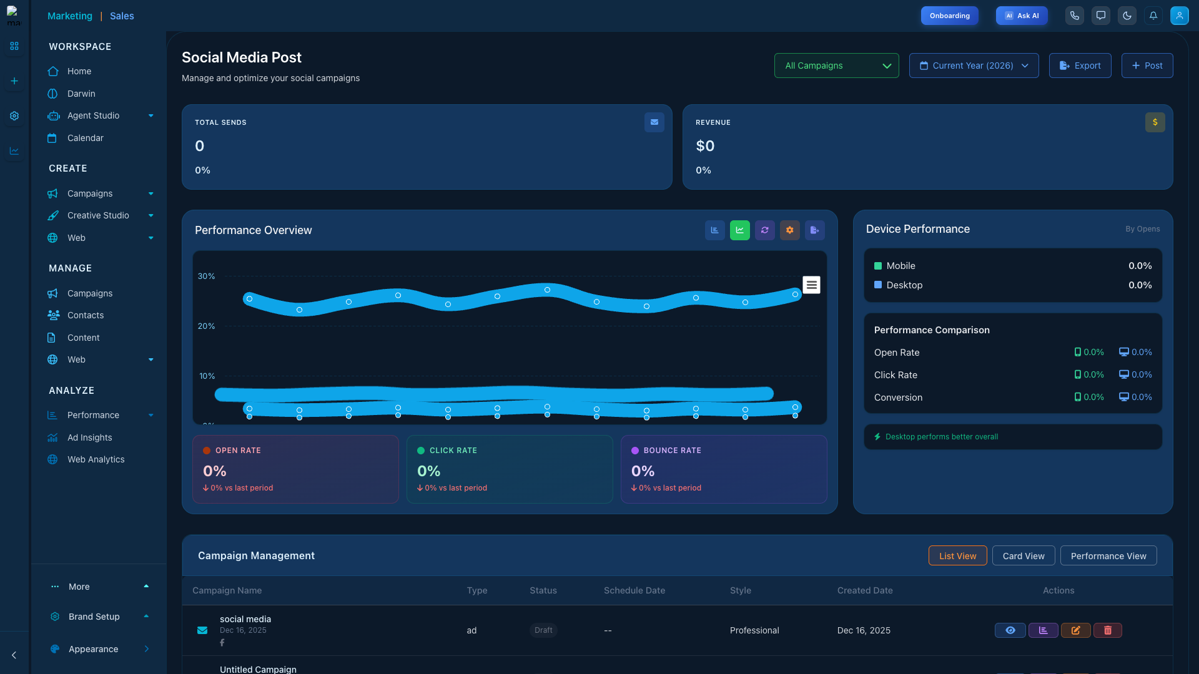Edit the social media campaign
1199x674 pixels.
(1076, 630)
